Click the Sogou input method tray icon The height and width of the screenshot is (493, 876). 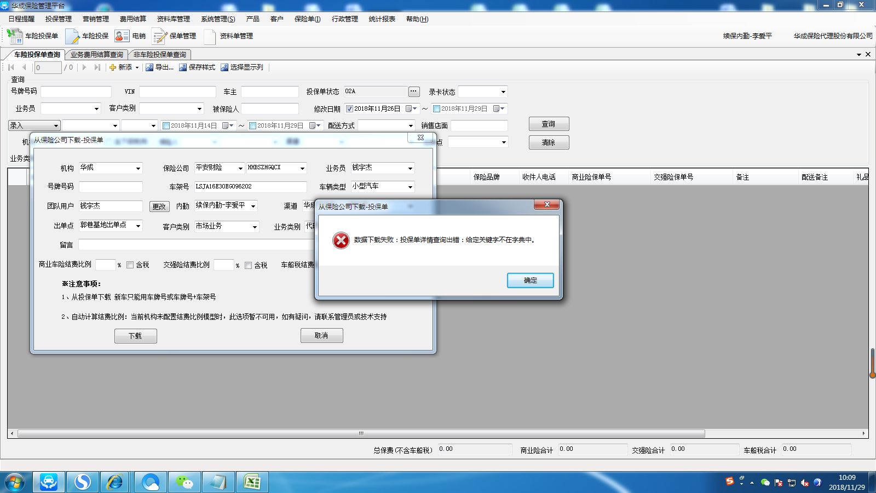(730, 481)
